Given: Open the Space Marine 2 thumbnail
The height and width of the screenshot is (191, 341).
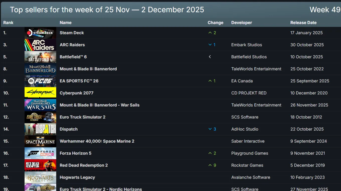Looking at the screenshot, I should click(x=40, y=141).
